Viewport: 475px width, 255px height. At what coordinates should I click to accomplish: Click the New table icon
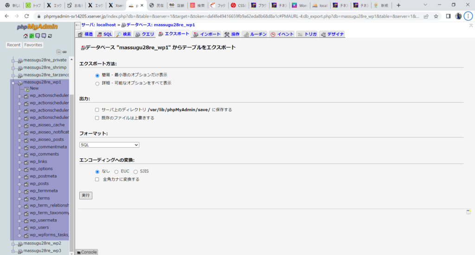tap(26, 89)
